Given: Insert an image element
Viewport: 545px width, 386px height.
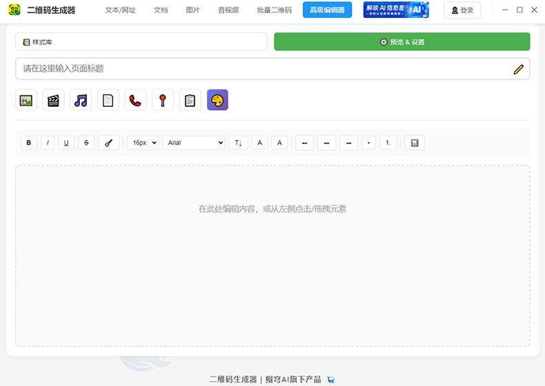Looking at the screenshot, I should [26, 101].
